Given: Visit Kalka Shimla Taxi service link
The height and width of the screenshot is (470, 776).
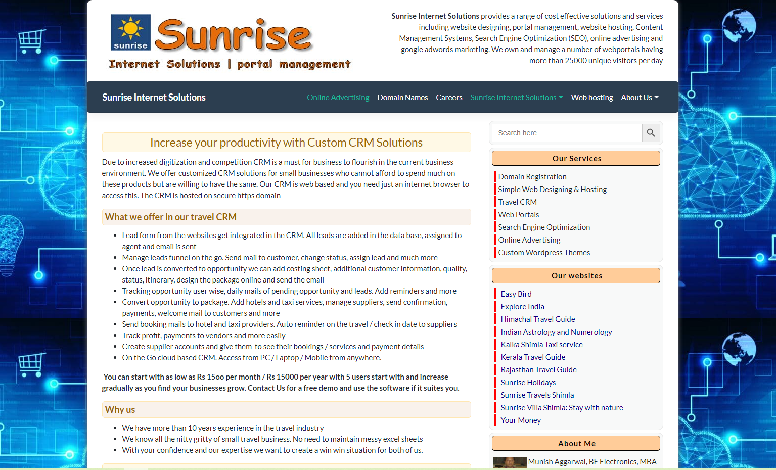Looking at the screenshot, I should point(541,345).
